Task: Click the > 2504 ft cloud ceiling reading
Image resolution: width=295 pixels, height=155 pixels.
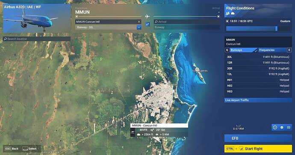Action: tap(147, 135)
